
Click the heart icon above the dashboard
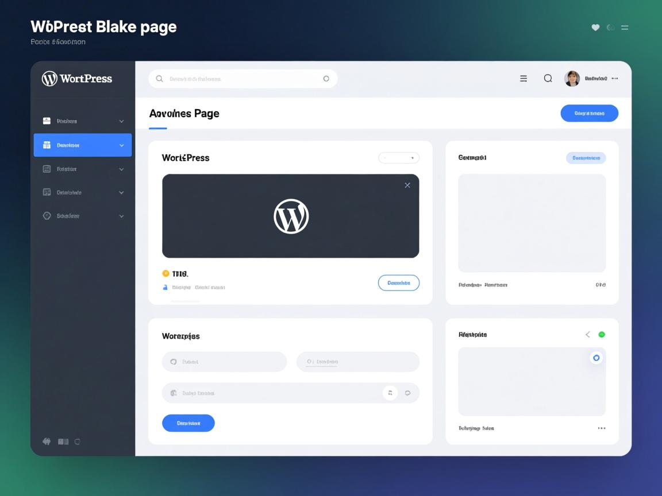595,28
